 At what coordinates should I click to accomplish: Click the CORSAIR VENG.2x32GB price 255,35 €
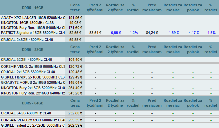point(75,120)
